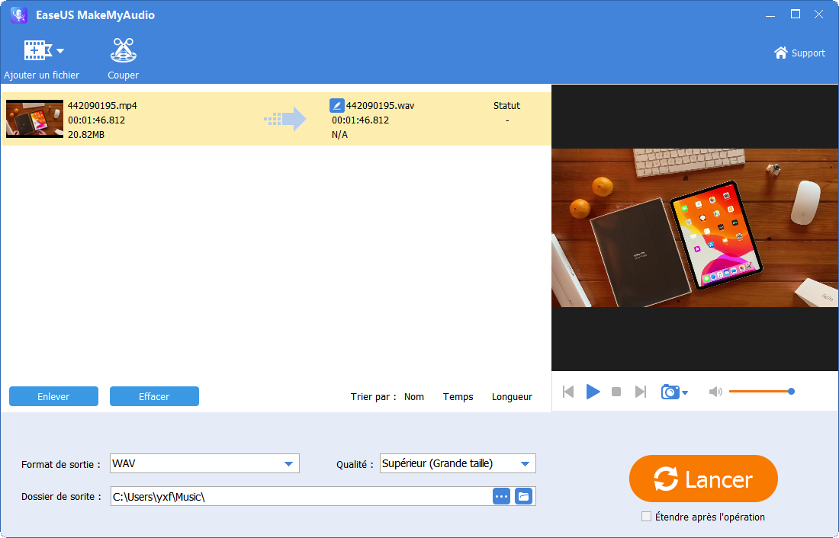Click the edit pencil icon beside 442090195.wav

coord(336,105)
